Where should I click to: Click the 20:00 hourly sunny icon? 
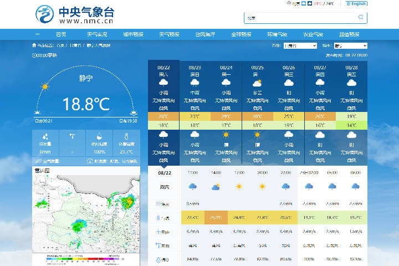point(262,187)
